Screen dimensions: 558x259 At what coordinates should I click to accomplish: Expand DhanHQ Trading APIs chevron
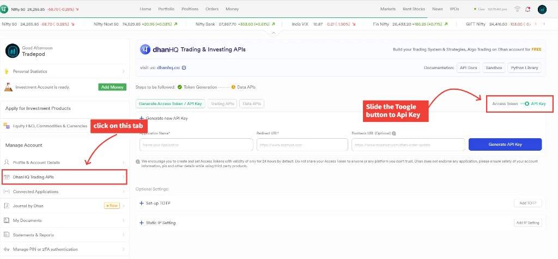click(x=124, y=177)
